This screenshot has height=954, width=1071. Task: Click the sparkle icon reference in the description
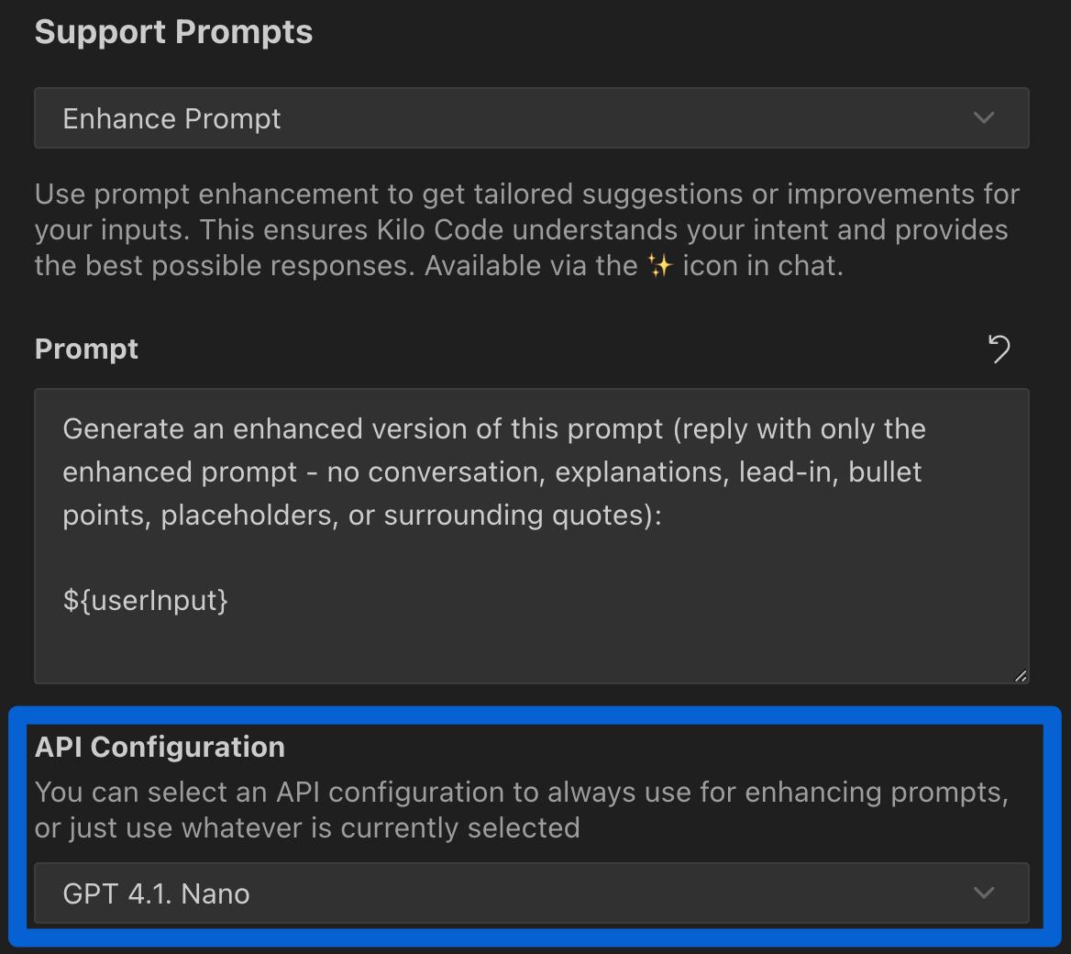coord(659,265)
